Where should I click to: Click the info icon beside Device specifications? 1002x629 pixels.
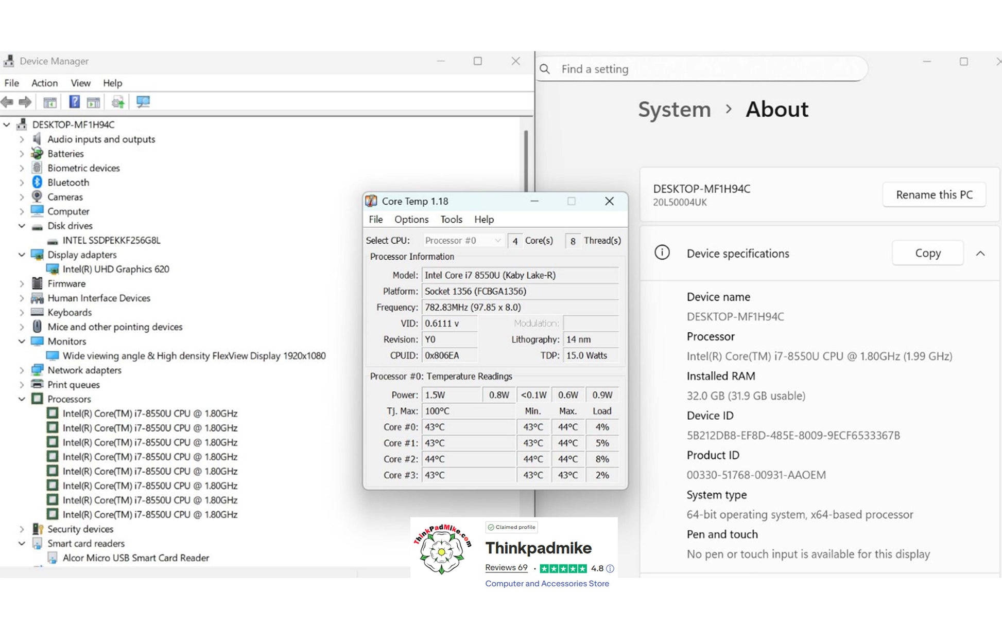tap(662, 253)
